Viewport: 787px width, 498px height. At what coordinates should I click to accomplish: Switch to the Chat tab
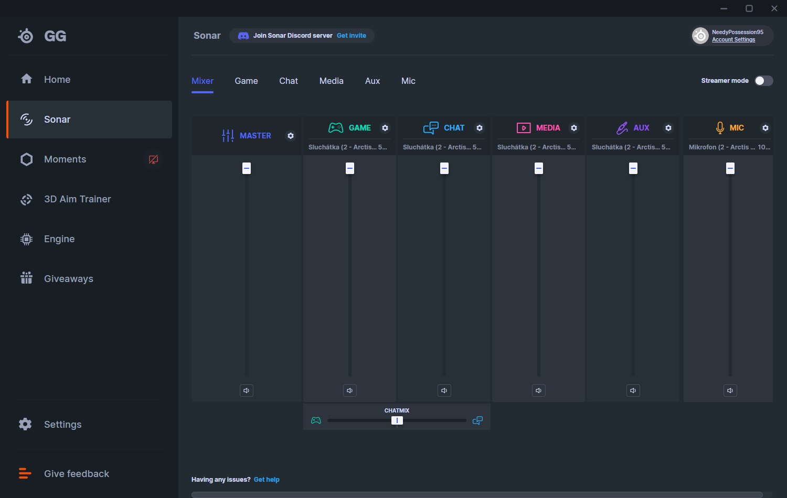coord(289,81)
